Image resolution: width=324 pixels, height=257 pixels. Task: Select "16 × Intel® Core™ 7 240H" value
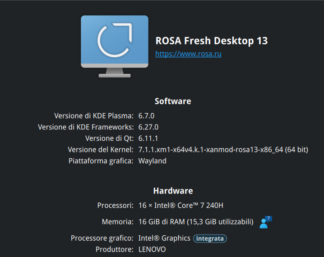coord(181,206)
